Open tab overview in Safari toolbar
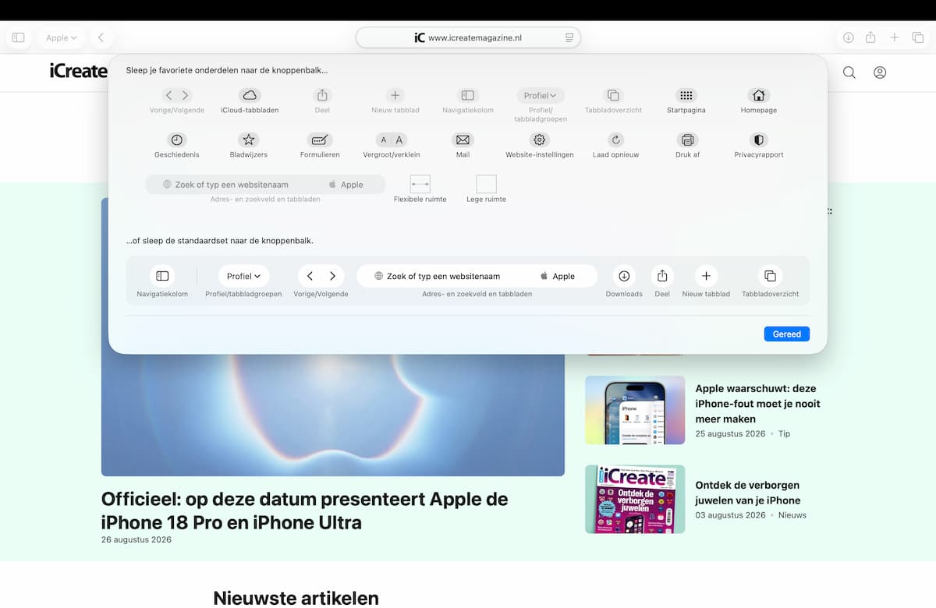Screen dimensions: 936x608 pos(918,37)
